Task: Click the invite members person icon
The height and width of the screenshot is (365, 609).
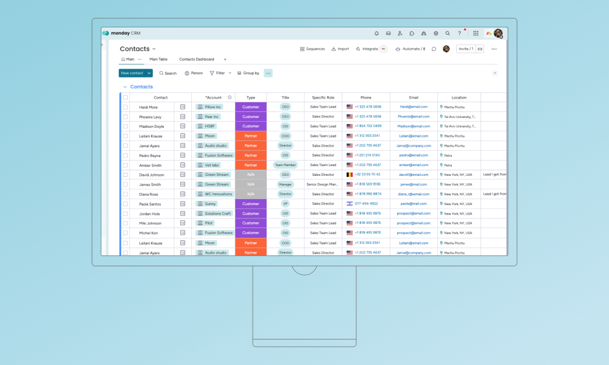Action: click(400, 33)
